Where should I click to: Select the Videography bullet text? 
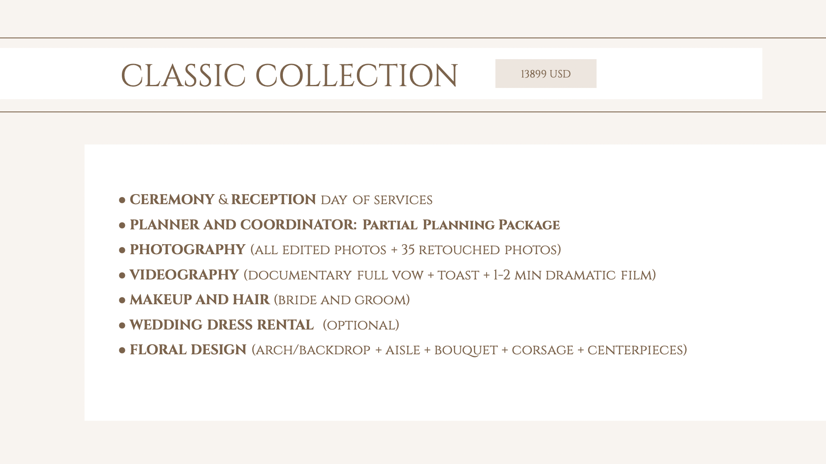[x=387, y=275]
